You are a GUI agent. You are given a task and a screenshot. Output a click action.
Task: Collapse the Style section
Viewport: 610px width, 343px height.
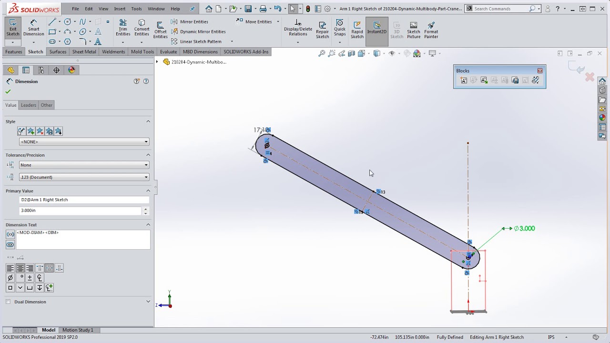click(148, 121)
